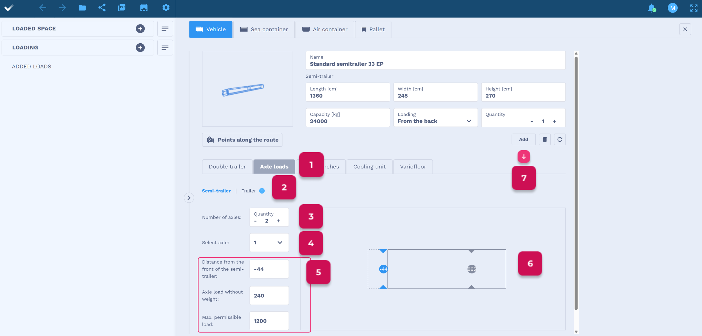Viewport: 702px width, 336px height.
Task: Open the settings gear icon
Action: (x=166, y=8)
